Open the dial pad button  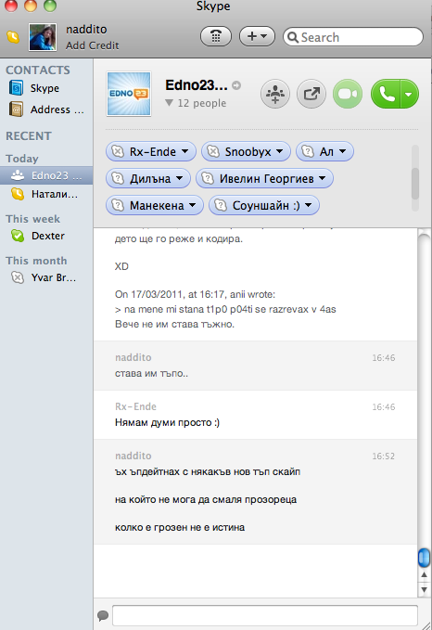point(216,36)
